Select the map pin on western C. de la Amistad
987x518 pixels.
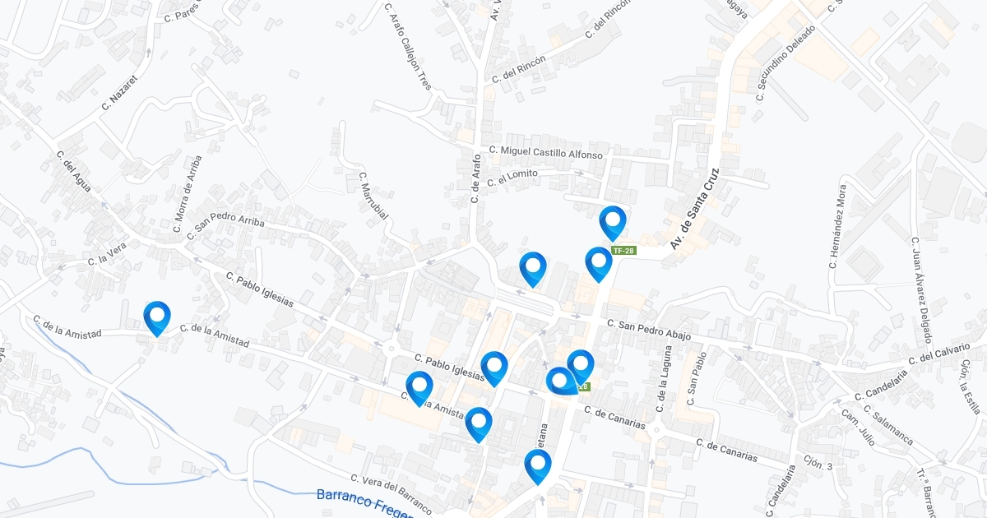(156, 317)
